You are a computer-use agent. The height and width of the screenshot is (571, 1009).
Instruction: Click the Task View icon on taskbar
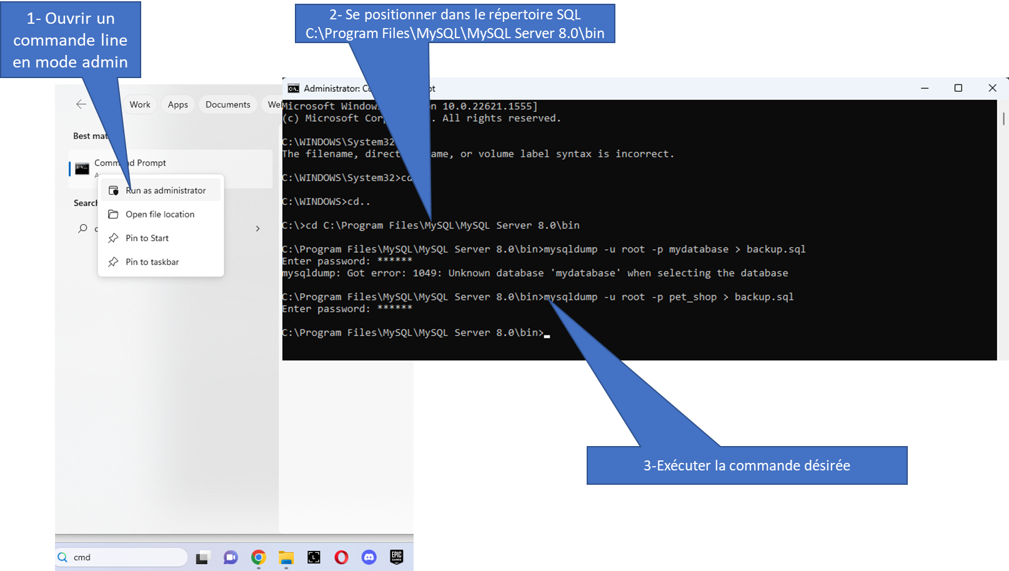[x=202, y=557]
